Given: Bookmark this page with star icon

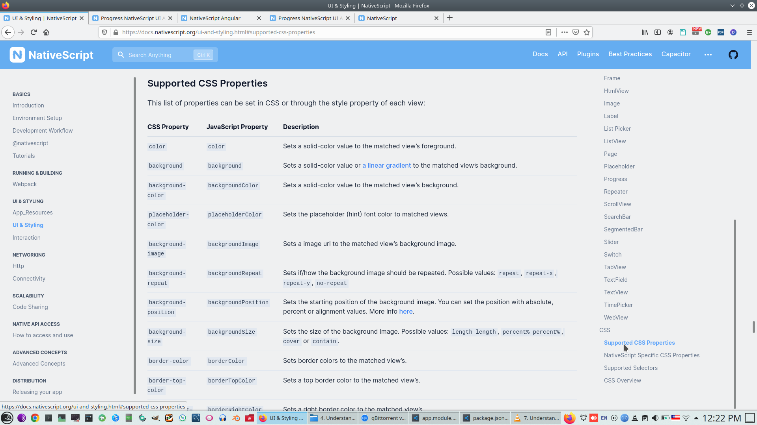Looking at the screenshot, I should point(587,32).
